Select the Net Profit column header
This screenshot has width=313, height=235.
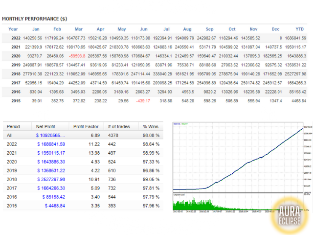(47, 125)
